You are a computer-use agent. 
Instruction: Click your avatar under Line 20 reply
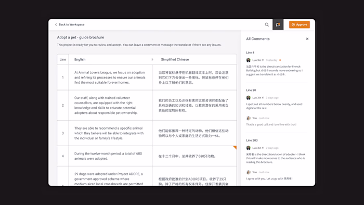tap(248, 118)
